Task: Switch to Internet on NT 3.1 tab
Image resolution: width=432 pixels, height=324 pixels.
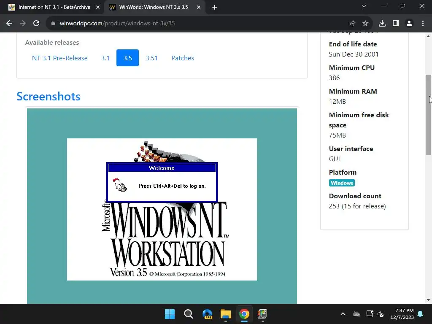Action: pyautogui.click(x=54, y=8)
